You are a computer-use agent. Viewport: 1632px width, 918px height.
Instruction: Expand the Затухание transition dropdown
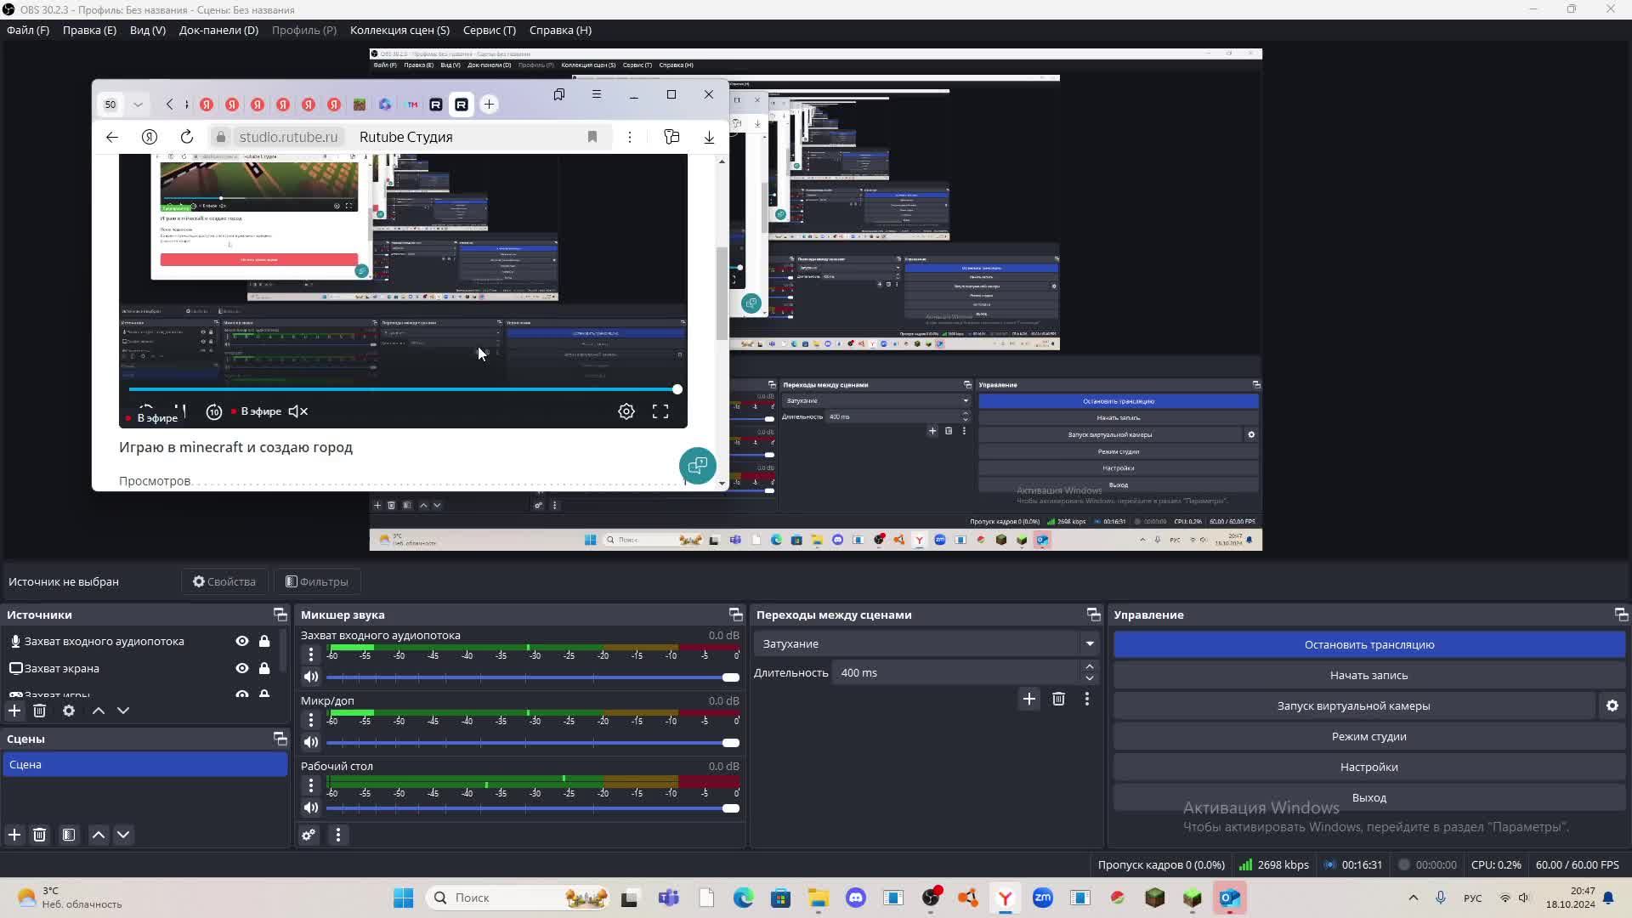pos(1089,643)
